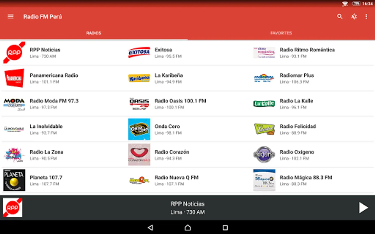Screen dimensions: 375x234
Task: Tap the Radio Corazón heart logo
Action: [139, 155]
